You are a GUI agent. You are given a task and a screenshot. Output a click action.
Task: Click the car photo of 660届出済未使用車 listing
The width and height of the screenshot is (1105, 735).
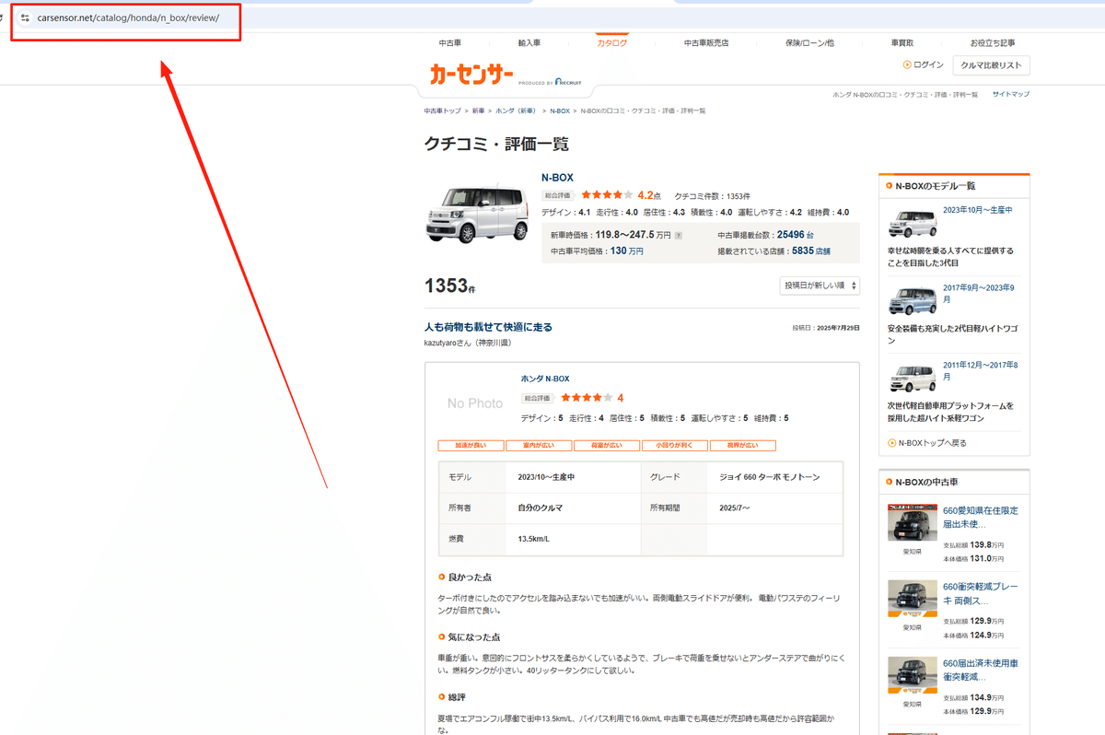(x=913, y=676)
